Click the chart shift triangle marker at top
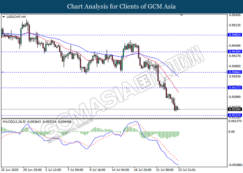 pos(182,15)
